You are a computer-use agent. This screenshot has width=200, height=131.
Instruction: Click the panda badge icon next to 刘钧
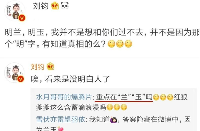tap(65, 6)
